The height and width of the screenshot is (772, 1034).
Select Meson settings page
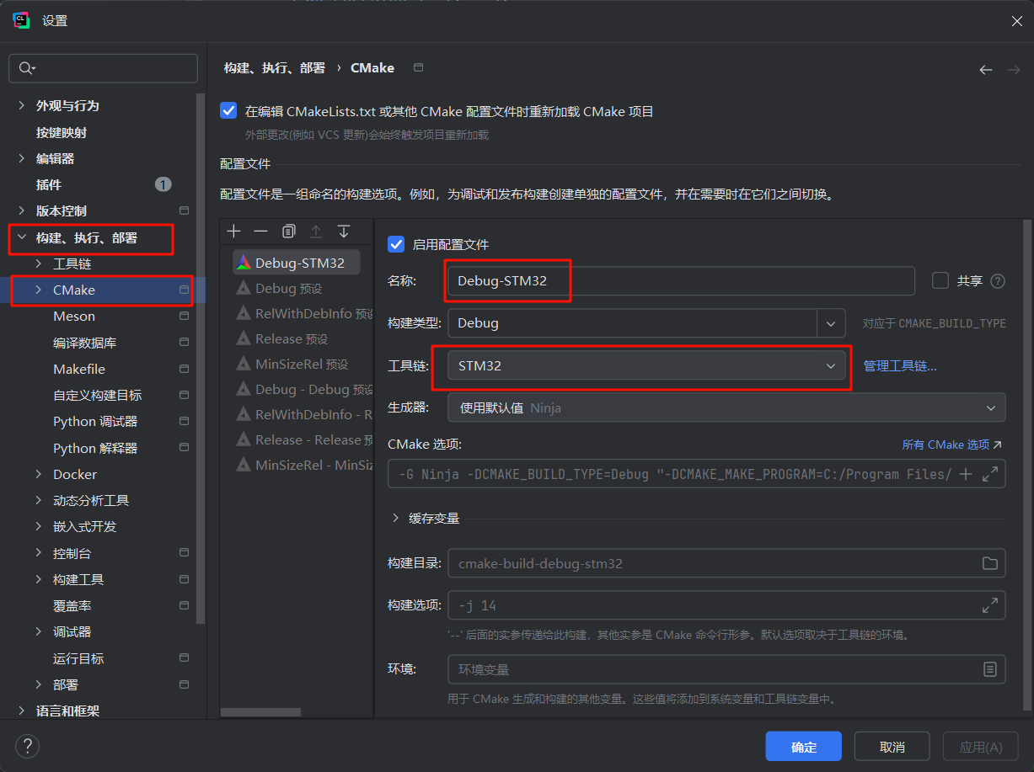coord(74,317)
